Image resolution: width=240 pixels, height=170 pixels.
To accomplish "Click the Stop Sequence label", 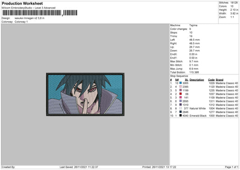I will (179, 76).
